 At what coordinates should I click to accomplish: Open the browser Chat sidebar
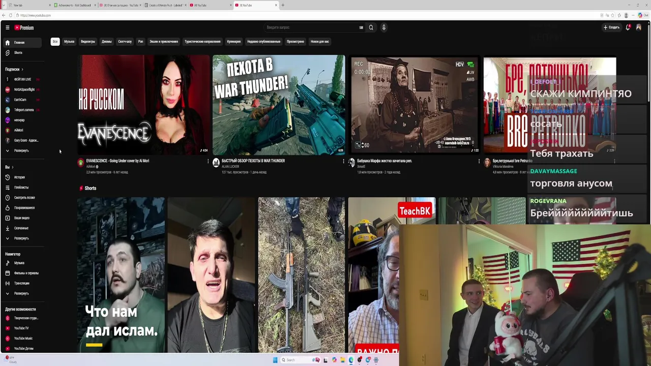(x=643, y=15)
